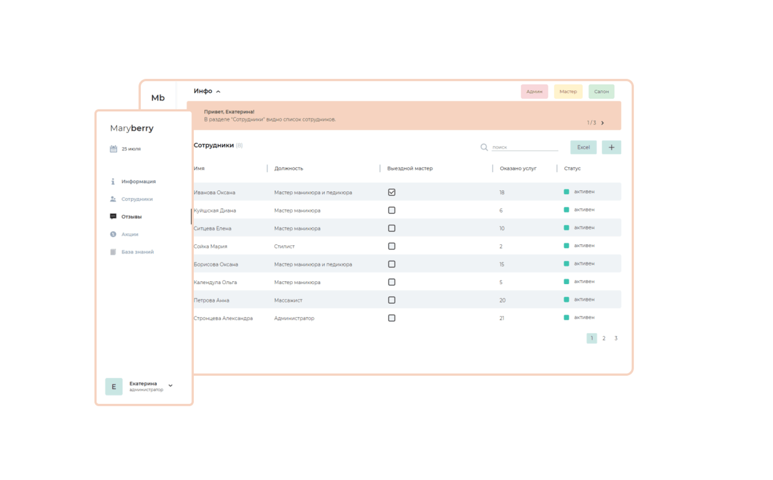Image resolution: width=773 pixels, height=480 pixels.
Task: Uncheck Выездной мастер for Иванова Оксана
Action: point(392,192)
